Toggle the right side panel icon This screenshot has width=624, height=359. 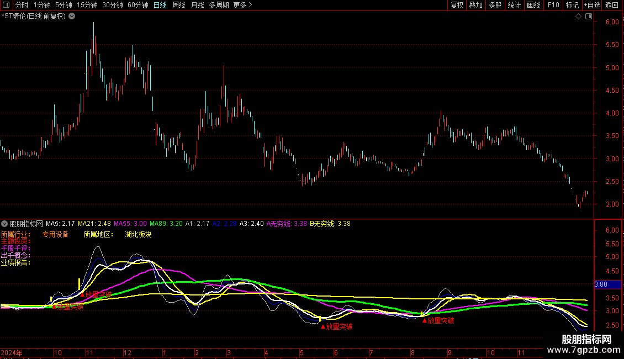click(589, 17)
